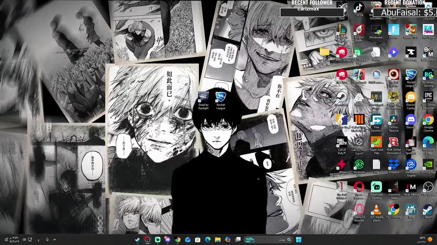Open the Opera GX Browser shortcut
The width and height of the screenshot is (437, 245).
359,213
